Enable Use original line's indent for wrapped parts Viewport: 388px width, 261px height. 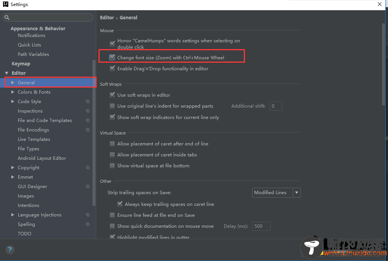point(112,106)
